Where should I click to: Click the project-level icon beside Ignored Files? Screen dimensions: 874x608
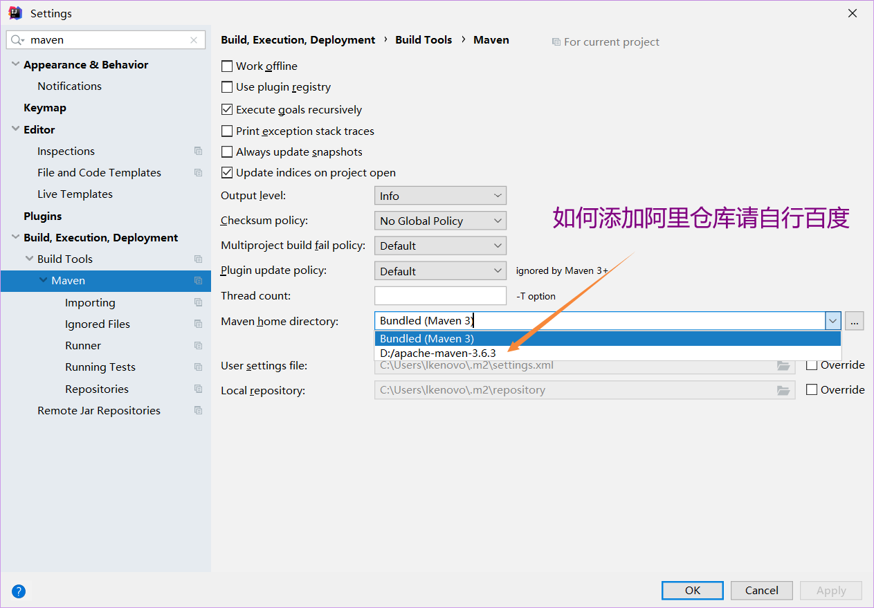[x=199, y=324]
